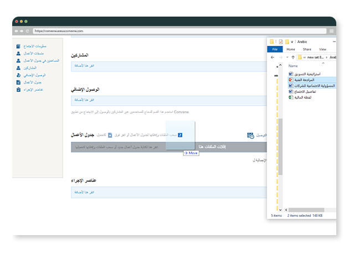Click the new agenda text in gray bar
The height and width of the screenshot is (260, 349).
(116, 147)
